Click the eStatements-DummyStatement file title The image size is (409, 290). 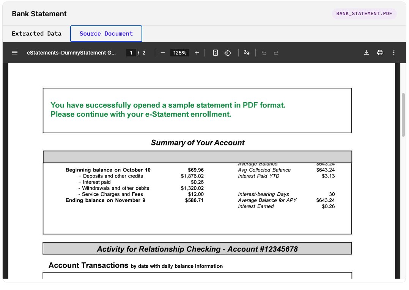[71, 53]
